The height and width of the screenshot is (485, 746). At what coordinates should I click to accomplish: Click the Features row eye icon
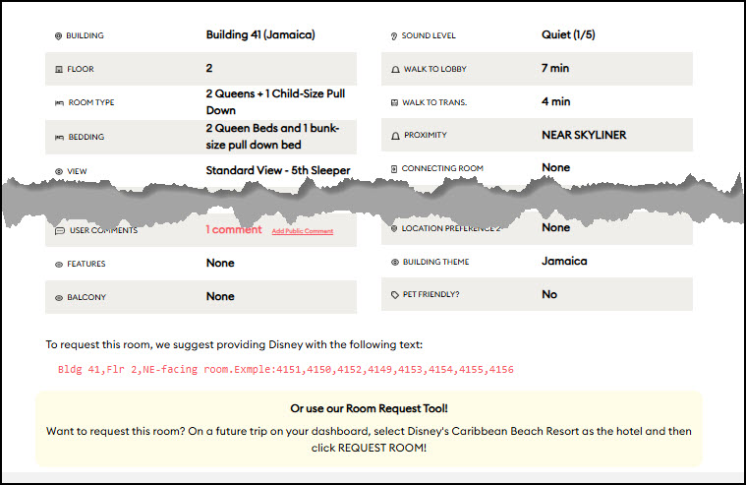pos(59,265)
